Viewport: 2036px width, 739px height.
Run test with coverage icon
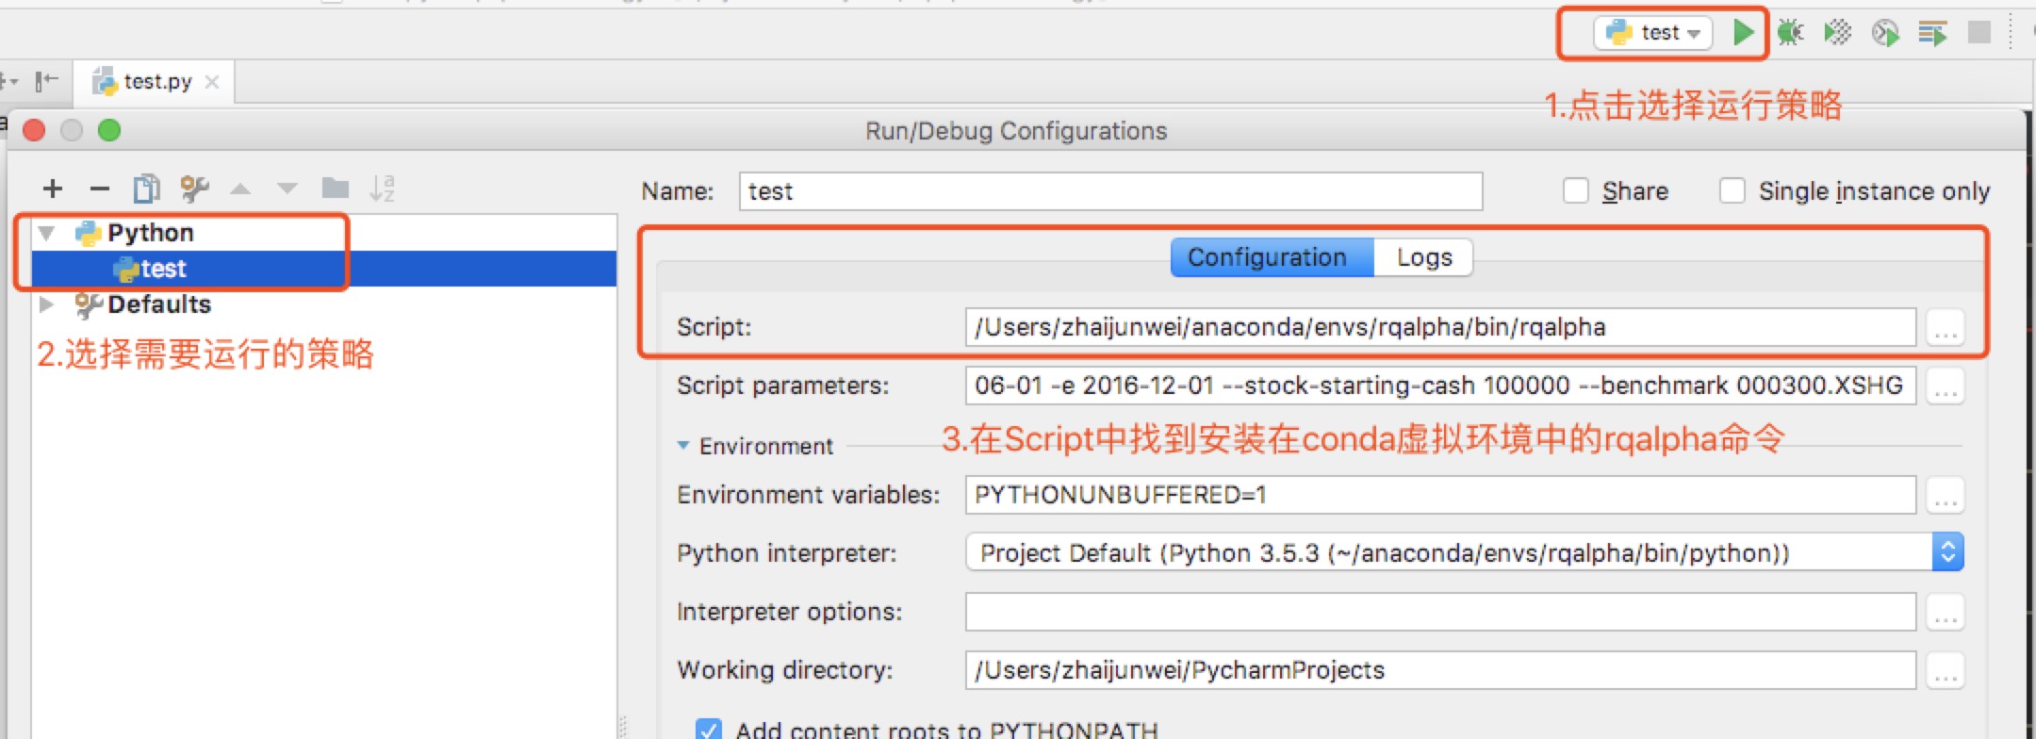pyautogui.click(x=1837, y=33)
